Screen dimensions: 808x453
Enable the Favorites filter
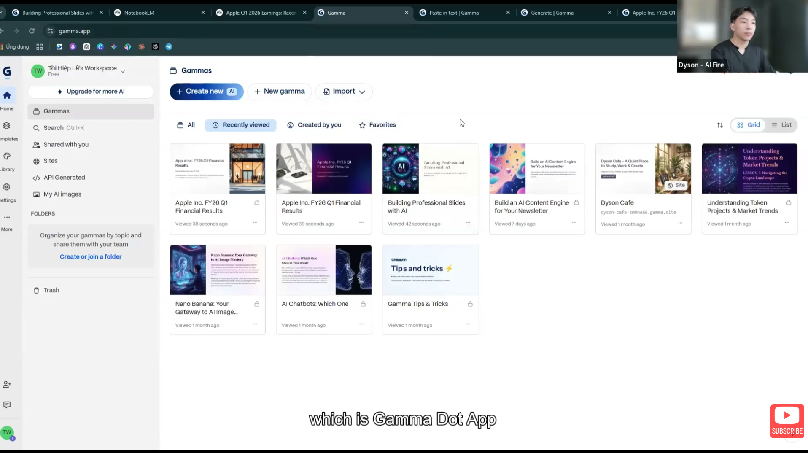[377, 125]
